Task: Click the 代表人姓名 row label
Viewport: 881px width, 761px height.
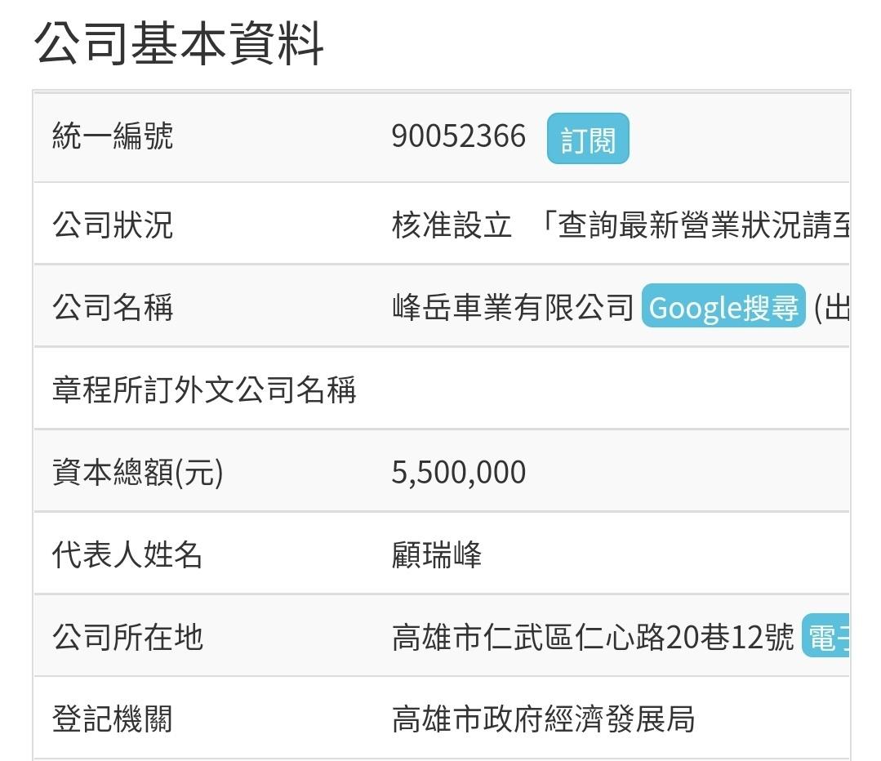Action: coord(127,555)
